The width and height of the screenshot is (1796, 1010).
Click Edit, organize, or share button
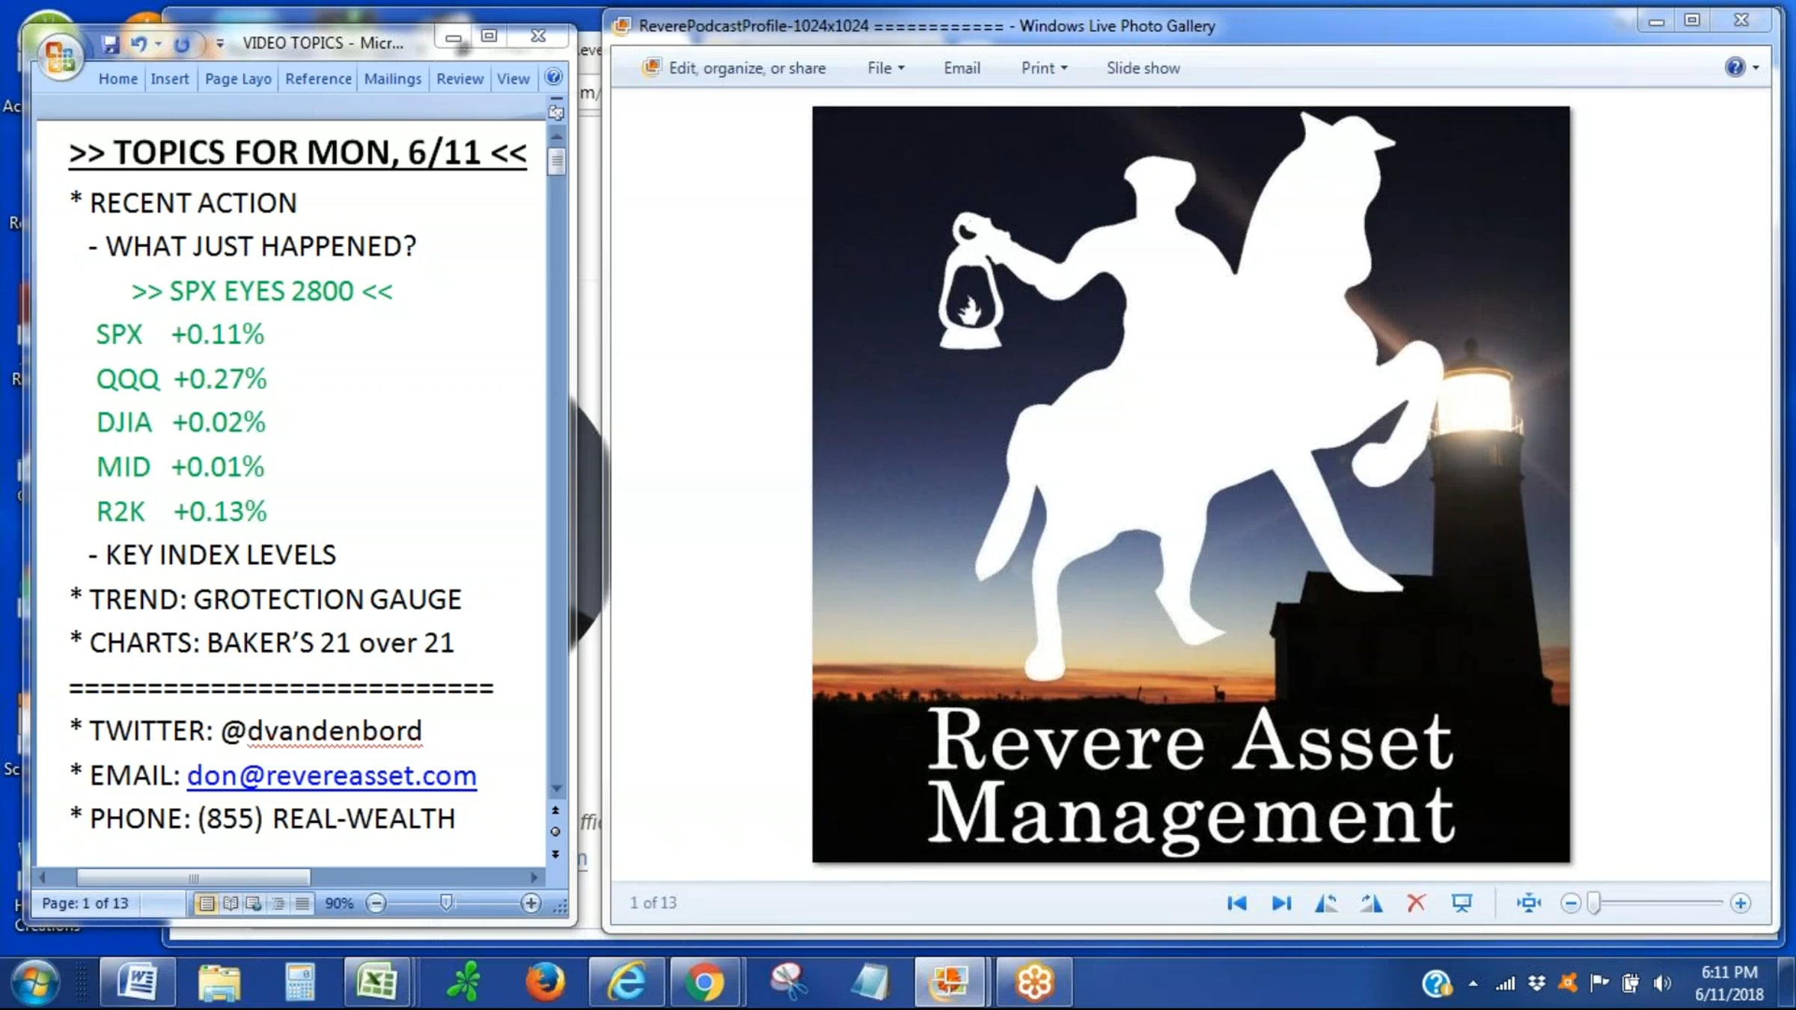click(734, 68)
